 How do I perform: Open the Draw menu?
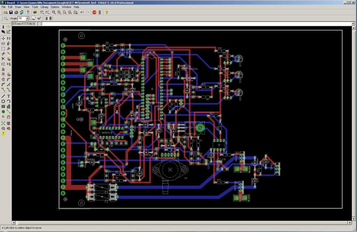(18, 7)
